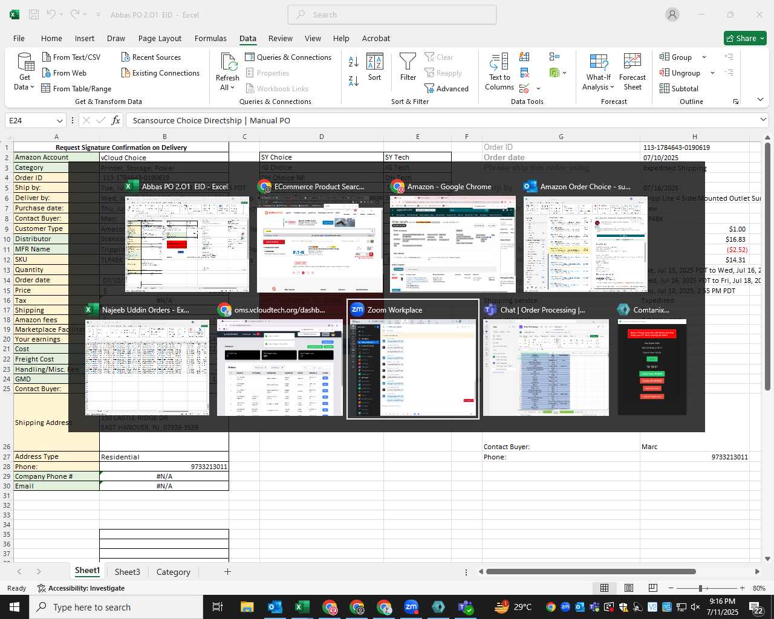The image size is (774, 619).
Task: Expand the formula bar
Action: coord(763,120)
